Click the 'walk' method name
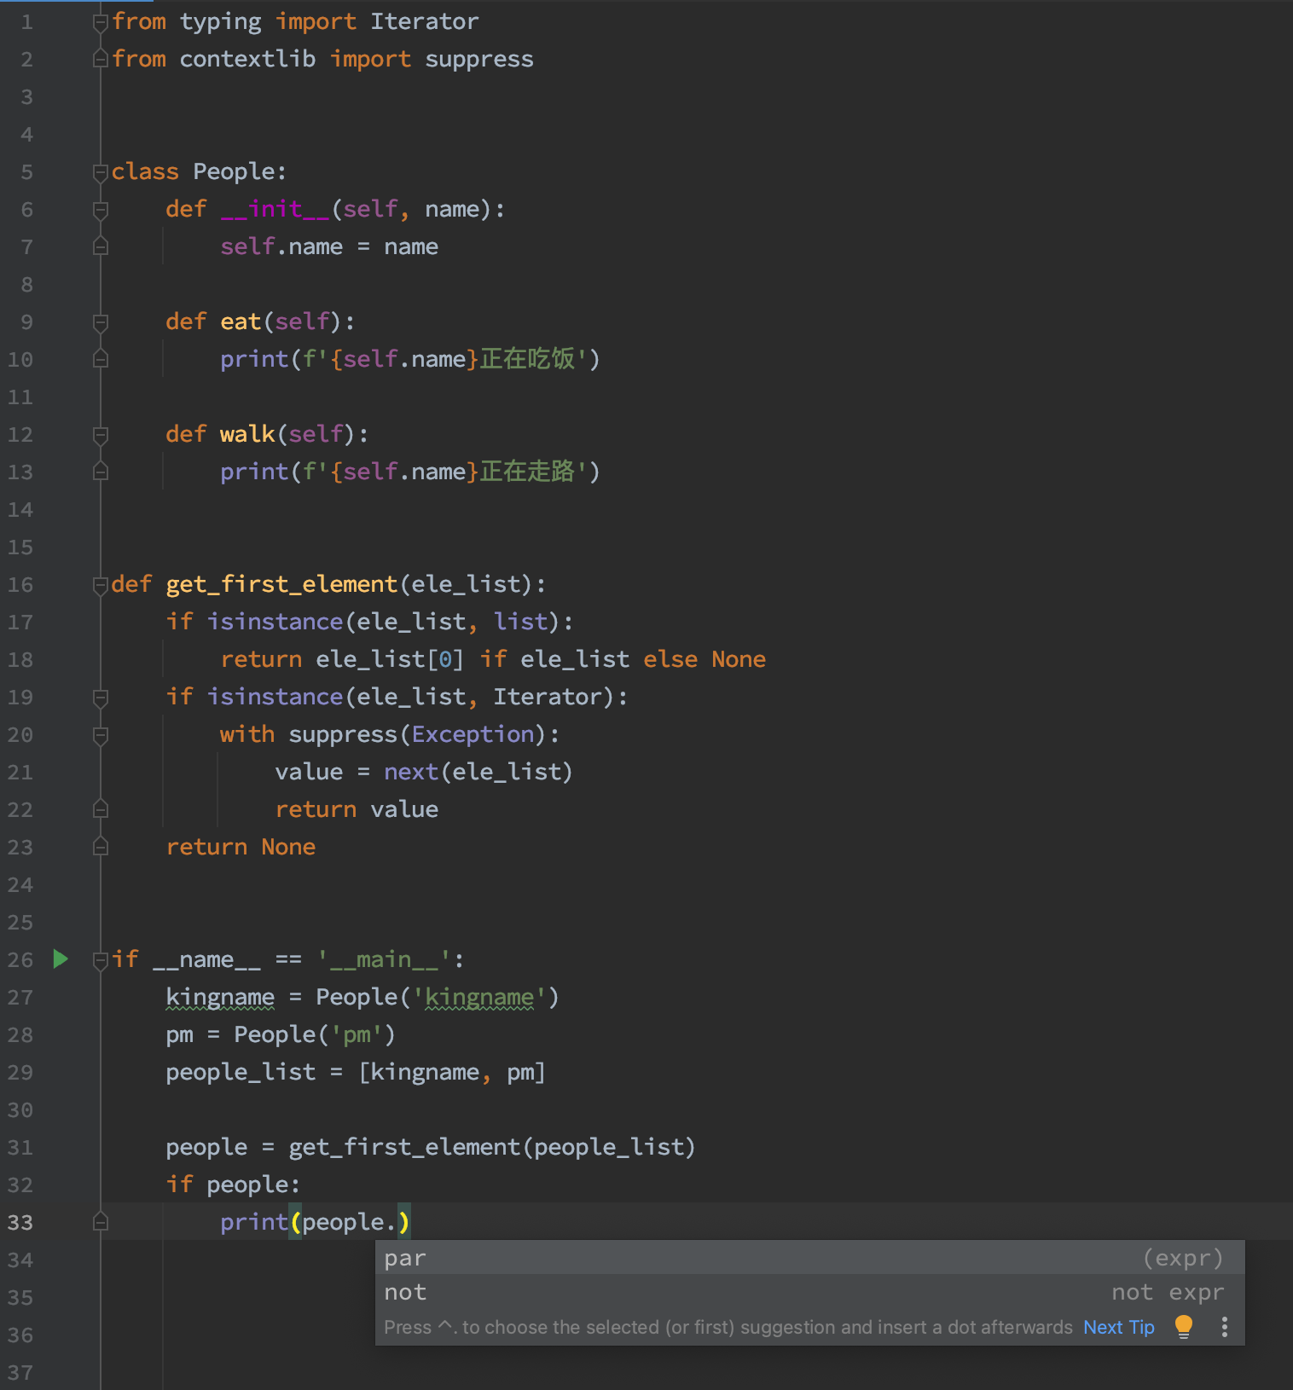 [x=247, y=434]
